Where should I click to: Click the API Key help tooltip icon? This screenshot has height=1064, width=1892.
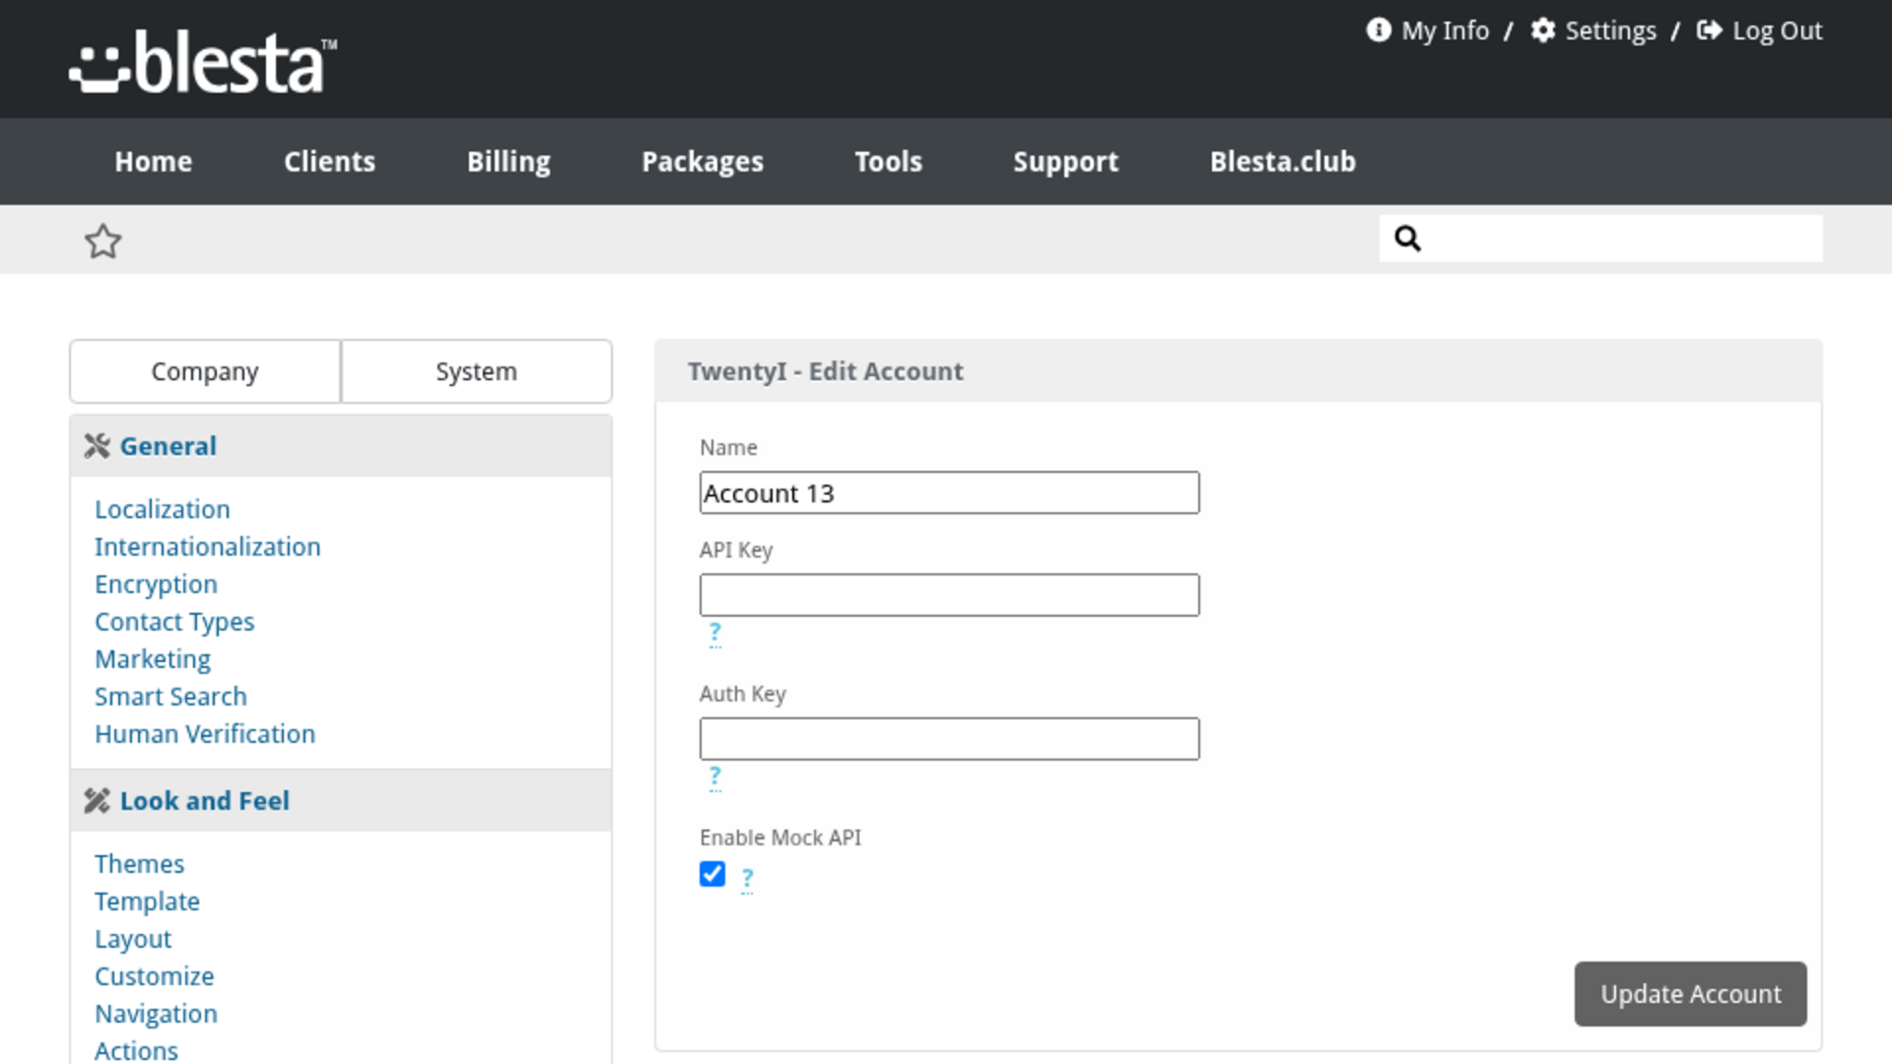point(715,633)
